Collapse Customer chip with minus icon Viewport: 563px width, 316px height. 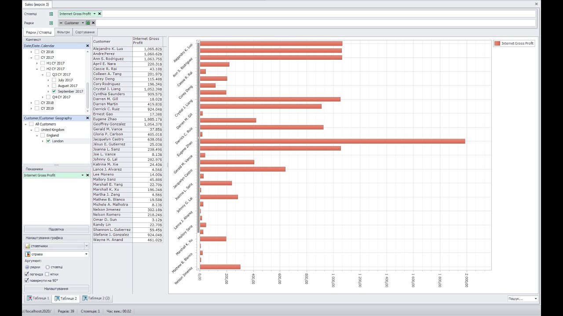[61, 23]
